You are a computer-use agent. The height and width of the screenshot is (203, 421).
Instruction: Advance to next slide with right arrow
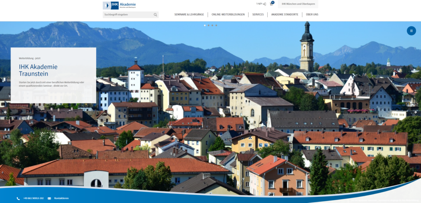tap(415, 112)
